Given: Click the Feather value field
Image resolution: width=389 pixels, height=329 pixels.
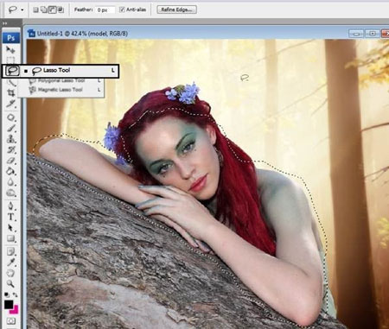Looking at the screenshot, I should click(x=105, y=9).
